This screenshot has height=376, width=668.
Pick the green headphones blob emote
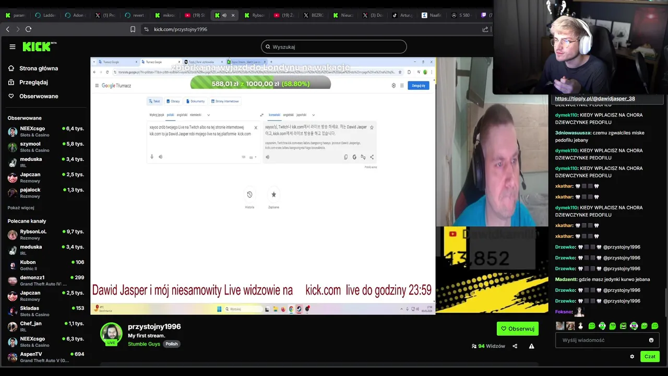coord(602,326)
